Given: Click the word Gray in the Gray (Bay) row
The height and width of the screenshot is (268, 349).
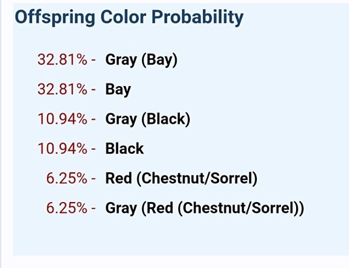Looking at the screenshot, I should click(121, 60).
